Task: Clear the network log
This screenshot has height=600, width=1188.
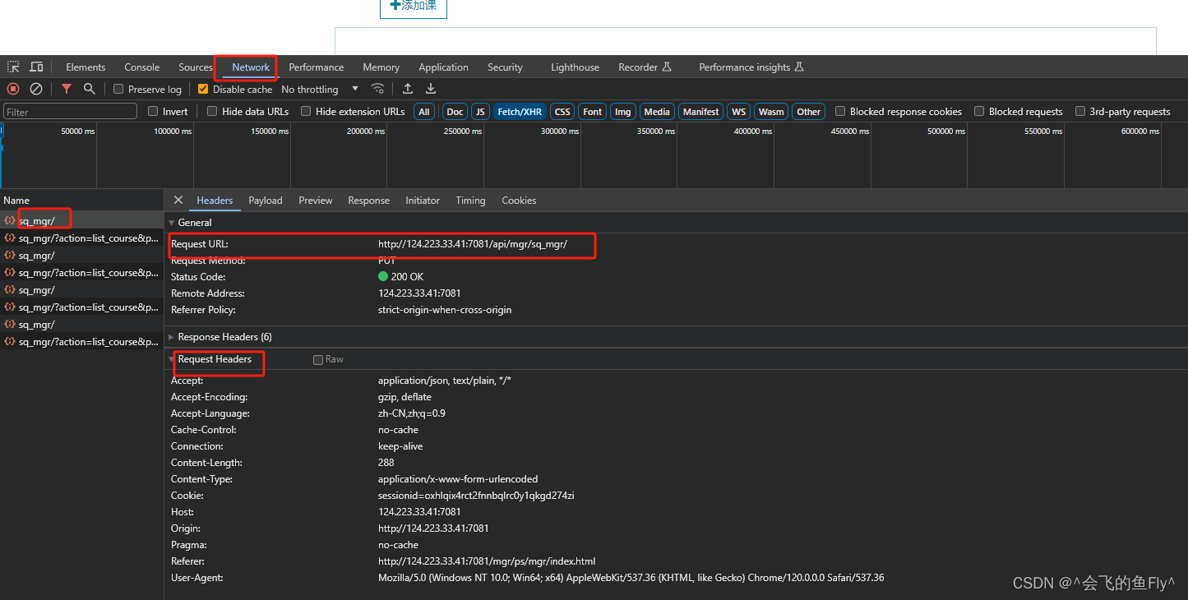Action: pyautogui.click(x=36, y=89)
